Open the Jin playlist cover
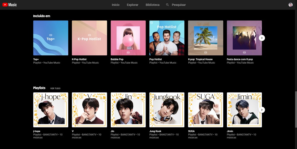297x149 pixels. (x=128, y=110)
